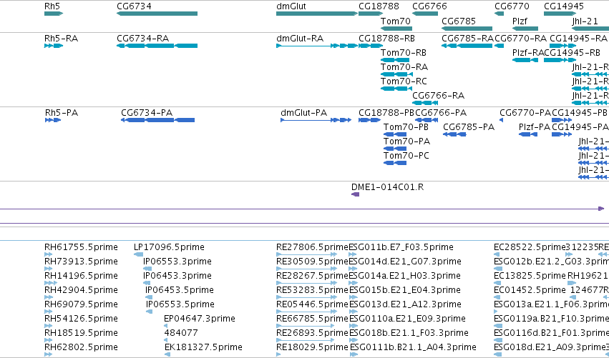Select the Tom70-RC transcript
The width and height of the screenshot is (609, 358).
pos(396,89)
